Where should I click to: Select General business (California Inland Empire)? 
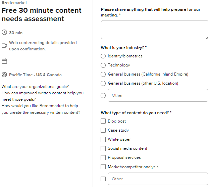coord(103,74)
